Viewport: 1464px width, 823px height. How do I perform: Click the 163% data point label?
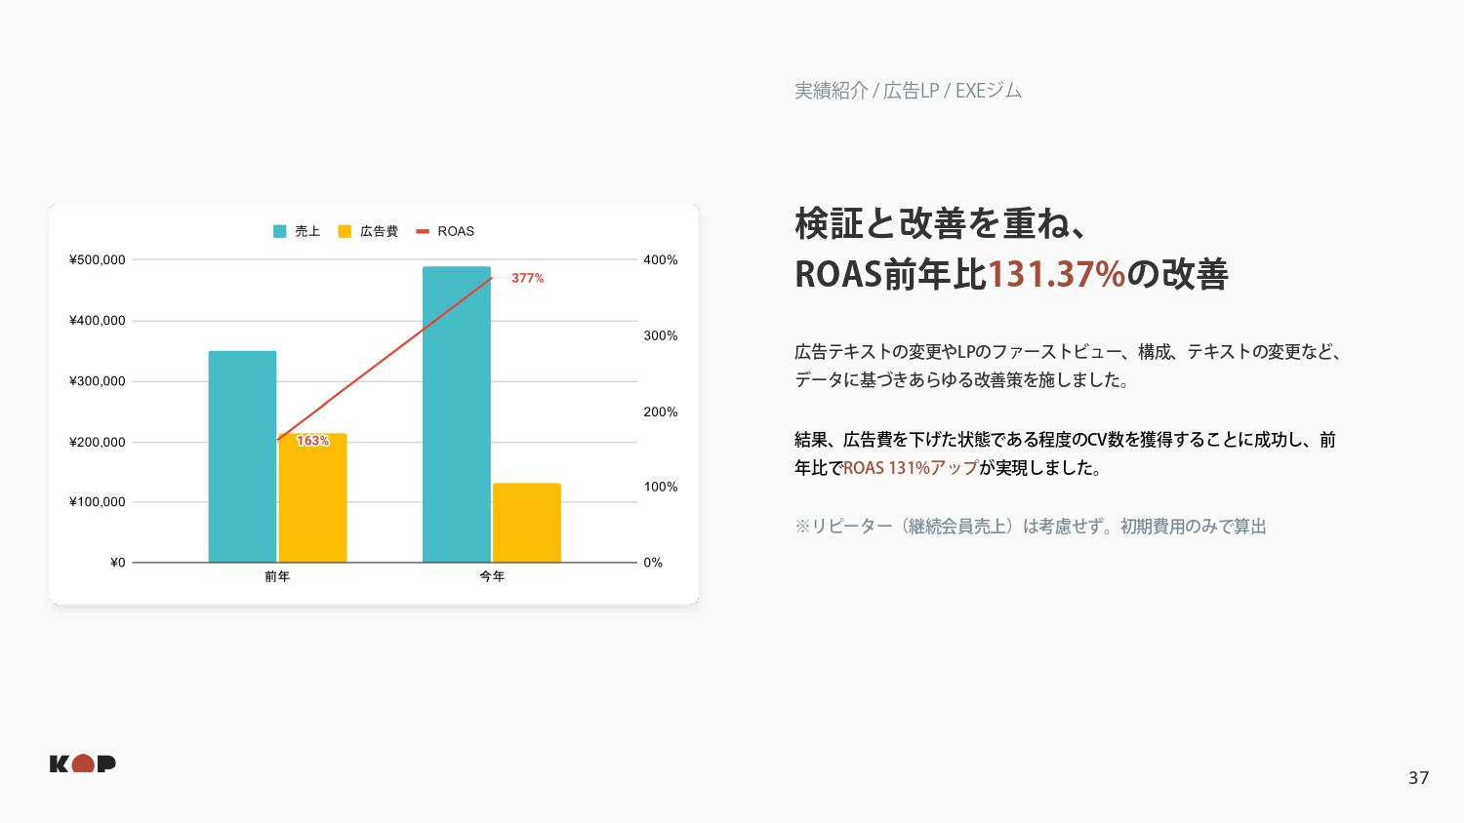tap(312, 440)
